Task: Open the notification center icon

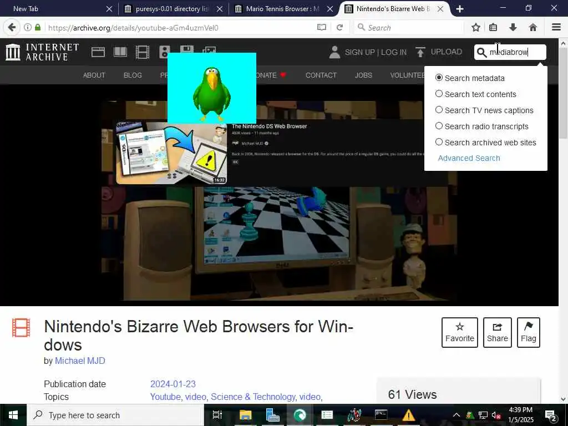Action: tap(550, 415)
